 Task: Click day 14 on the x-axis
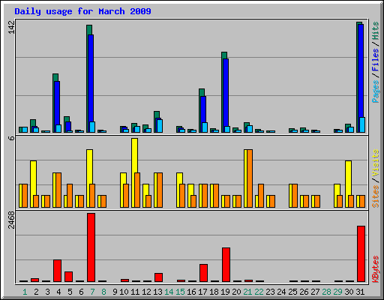(x=169, y=292)
